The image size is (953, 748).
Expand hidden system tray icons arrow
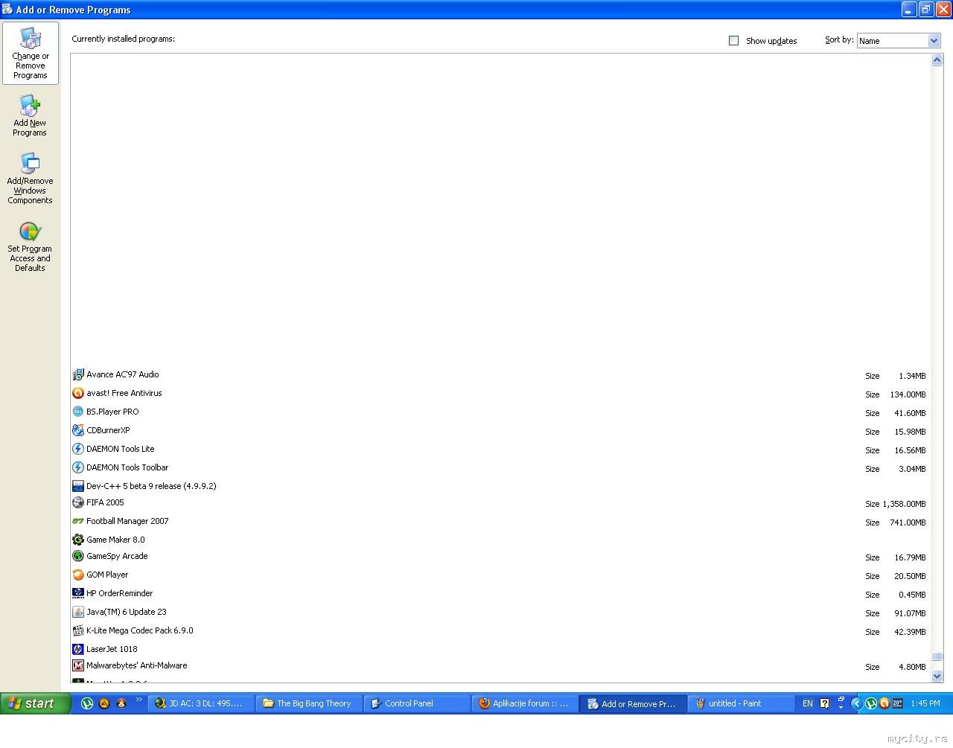point(856,703)
